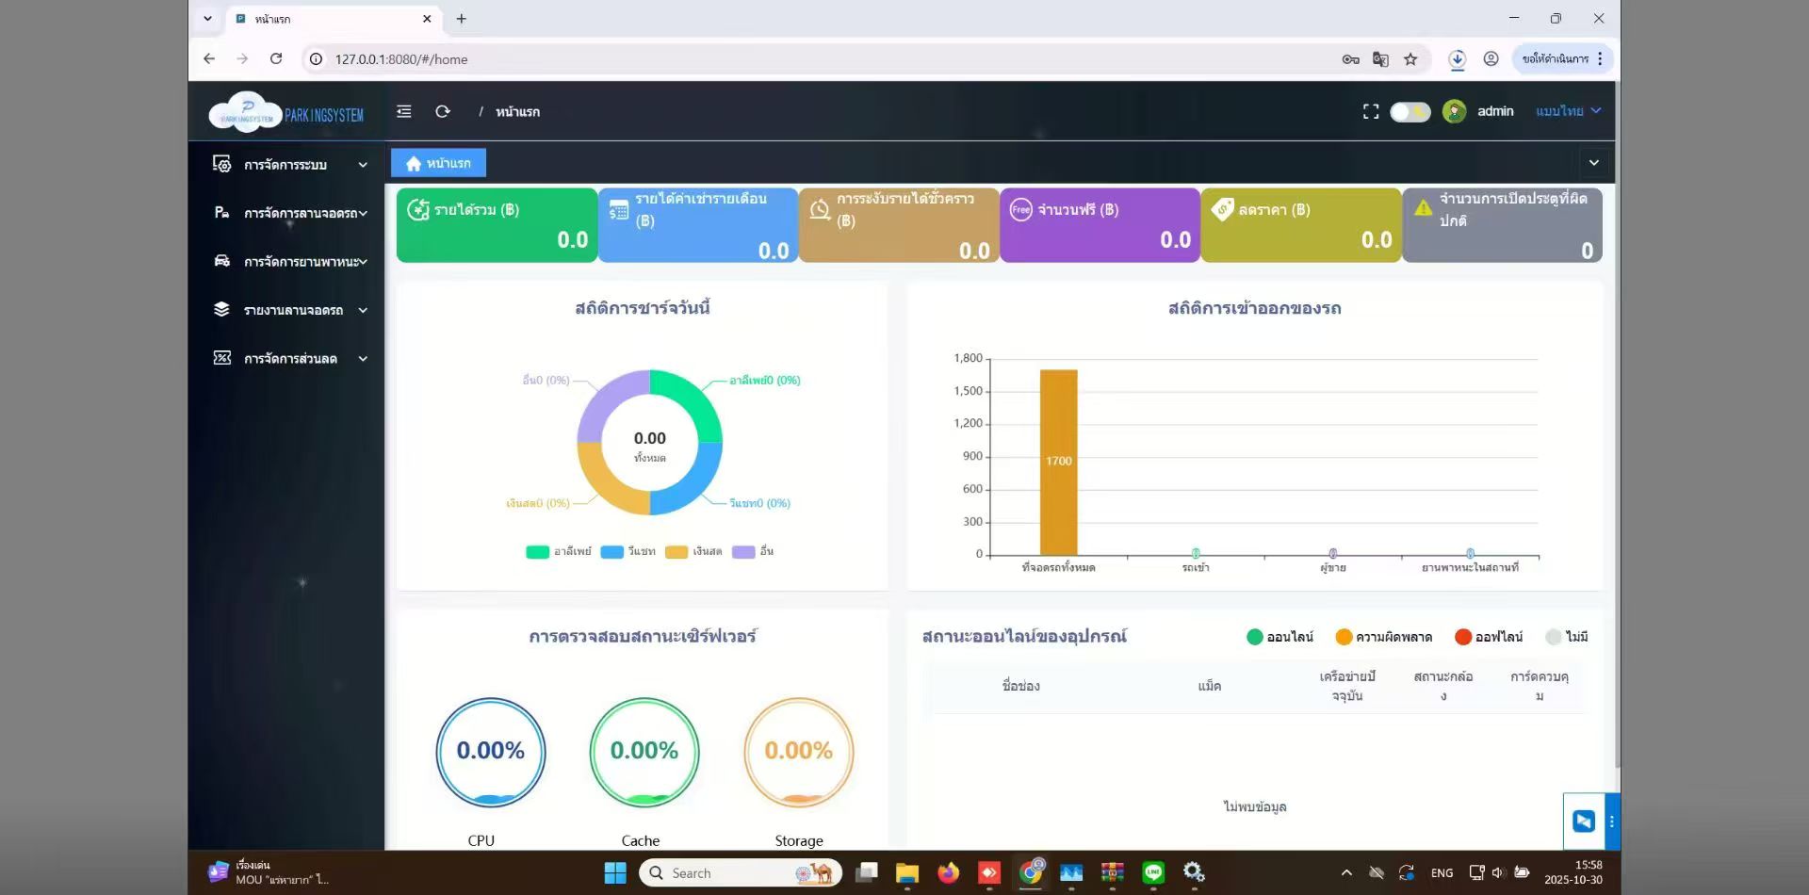Open the floating blue assistant icon
Screen dimensions: 1809x895
(x=1584, y=821)
